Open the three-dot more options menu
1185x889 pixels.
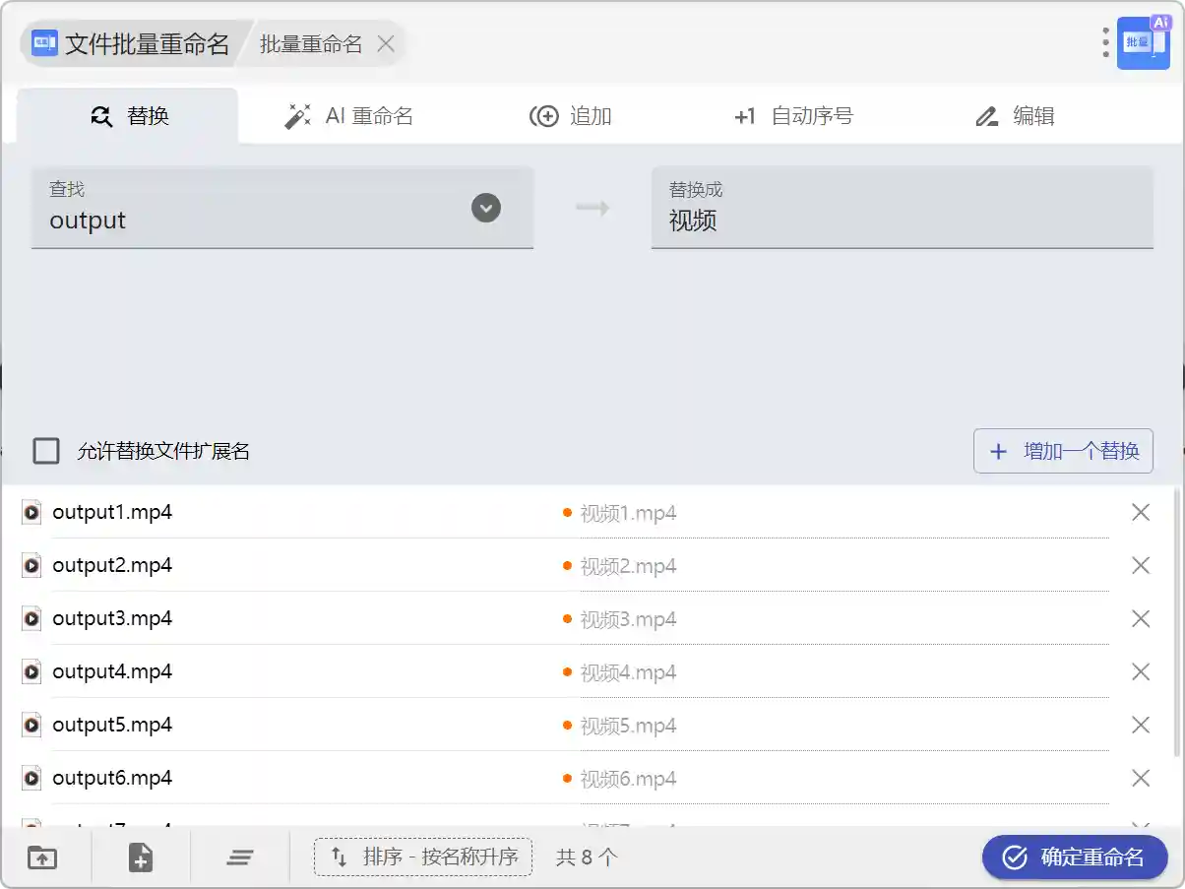pyautogui.click(x=1106, y=42)
